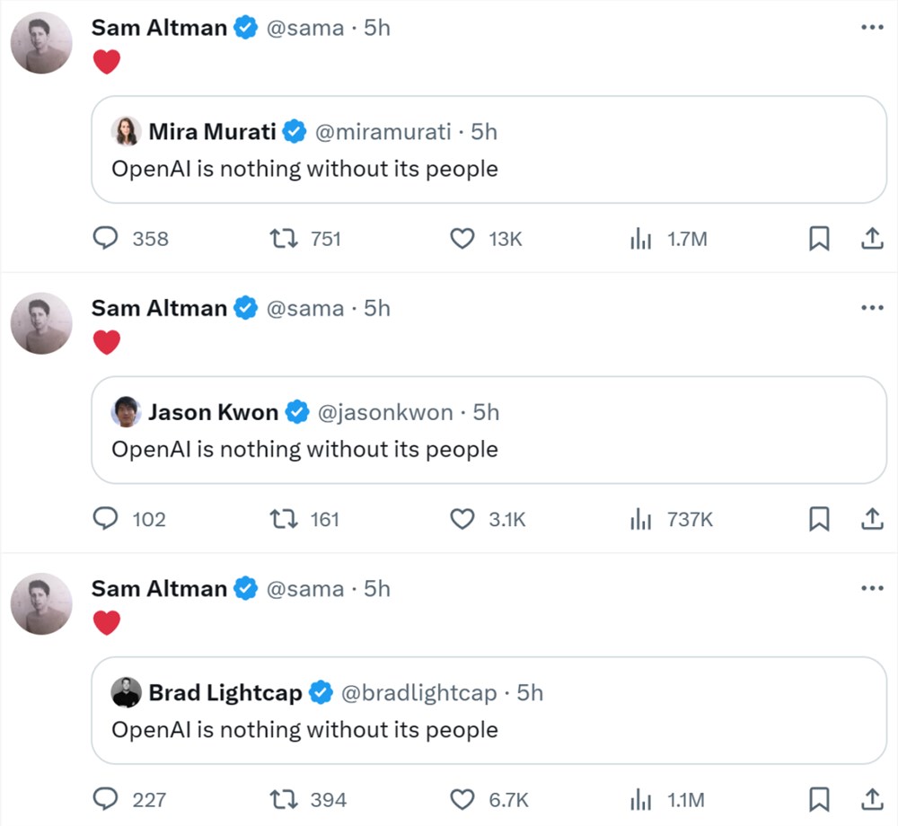View analytics showing 1.1M views
This screenshot has width=898, height=826.
tap(641, 799)
